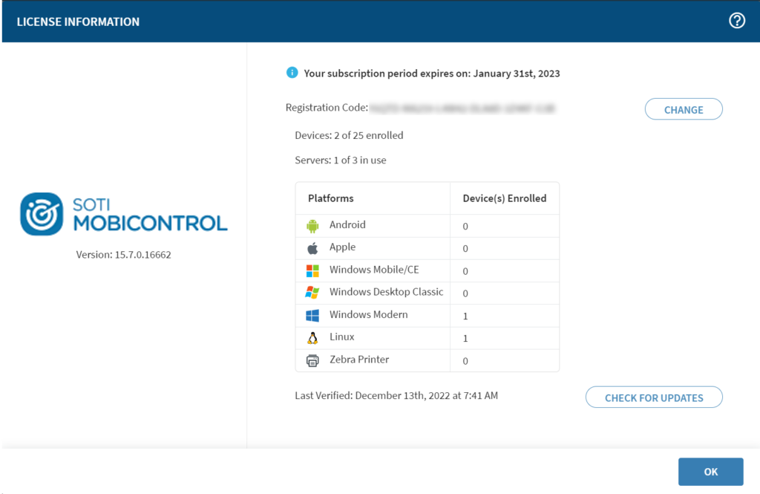760x494 pixels.
Task: Click the Windows Desktop Classic flag icon
Action: [x=312, y=293]
